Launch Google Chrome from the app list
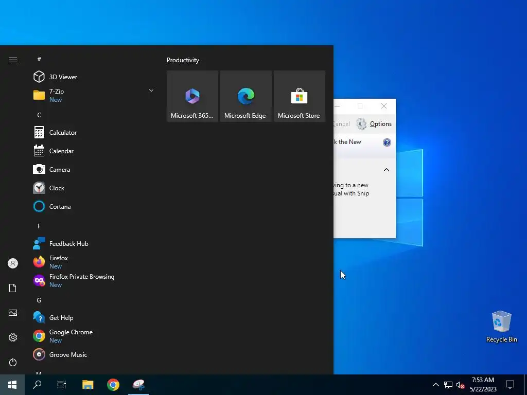The width and height of the screenshot is (527, 395). coord(94,336)
